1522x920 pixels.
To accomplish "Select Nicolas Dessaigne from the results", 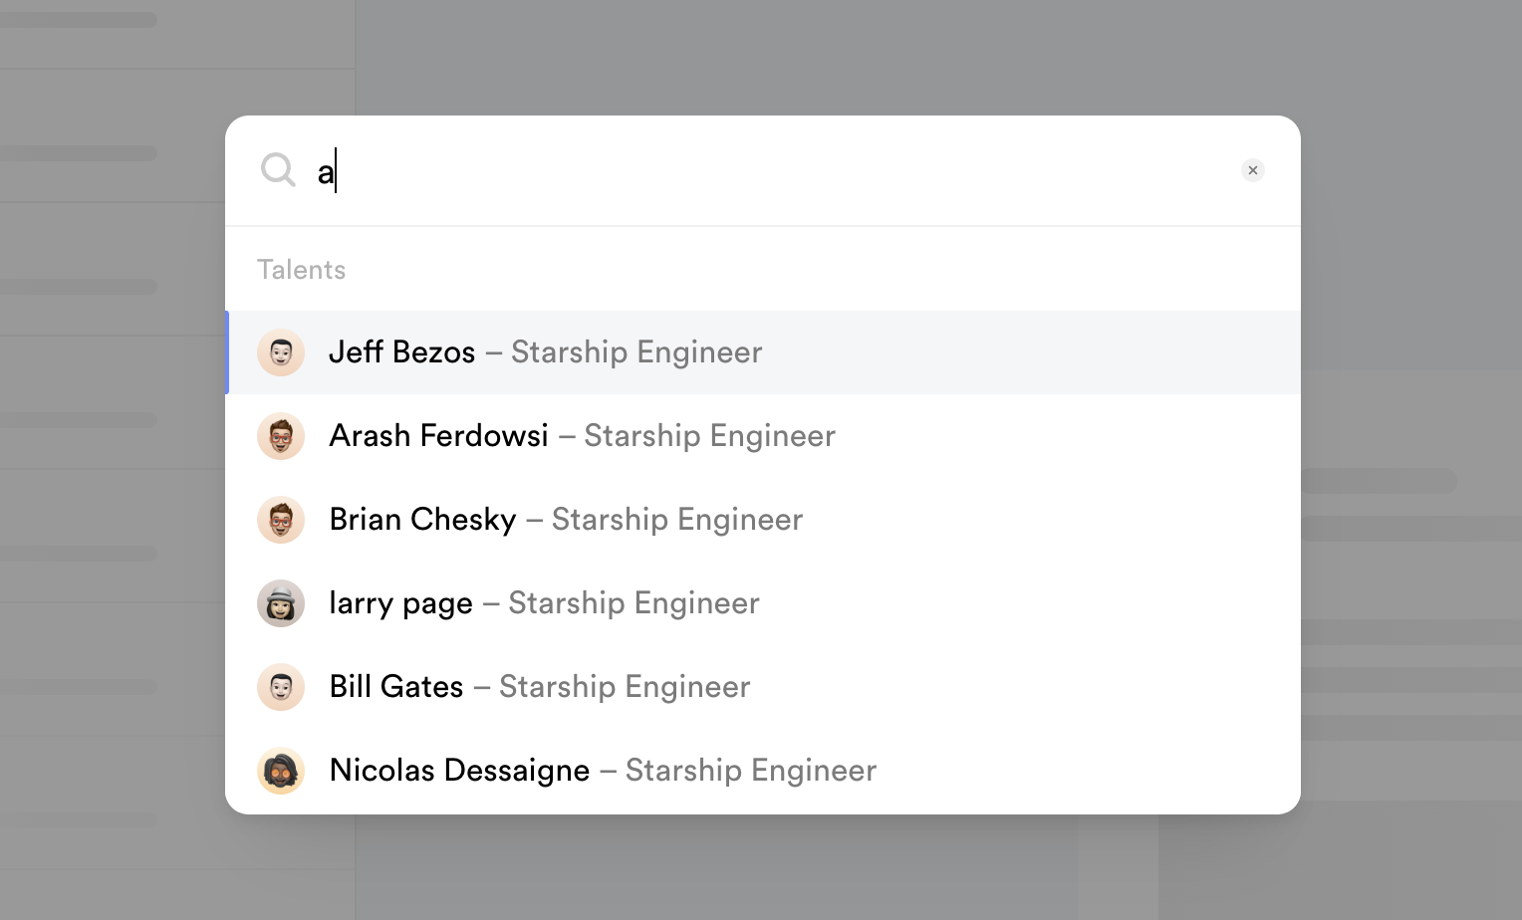I will coord(459,771).
